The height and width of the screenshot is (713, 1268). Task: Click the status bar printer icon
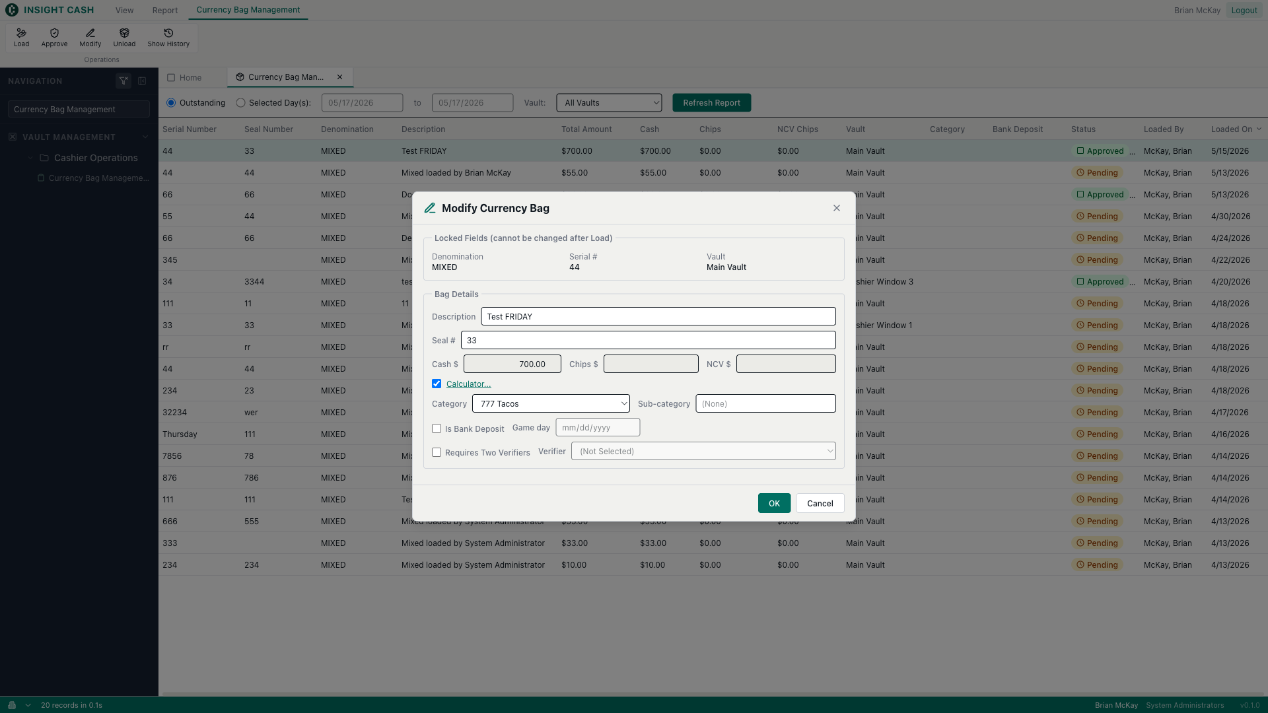pos(12,705)
